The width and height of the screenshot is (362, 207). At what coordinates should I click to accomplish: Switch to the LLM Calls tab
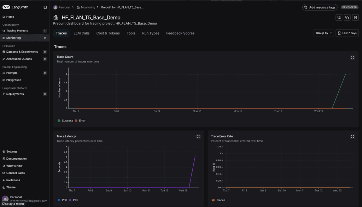coord(81,33)
